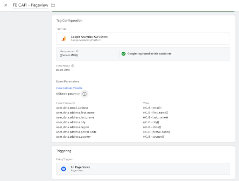
Task: Click Google tag found in this container
Action: [149, 54]
